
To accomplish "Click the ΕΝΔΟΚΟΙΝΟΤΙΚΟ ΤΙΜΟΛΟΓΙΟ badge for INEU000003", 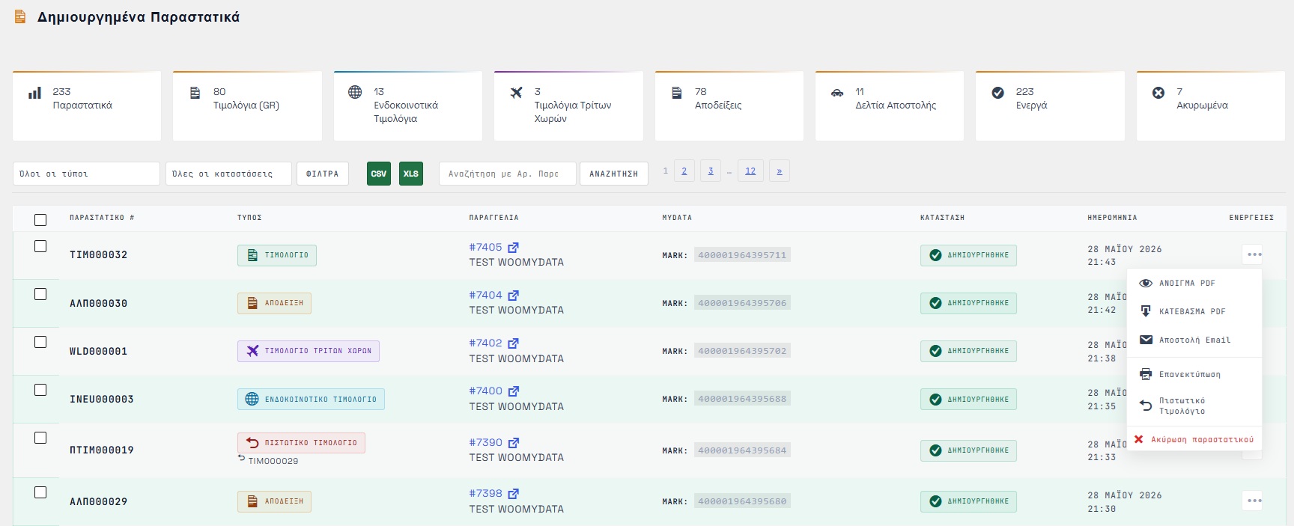I will pos(311,399).
